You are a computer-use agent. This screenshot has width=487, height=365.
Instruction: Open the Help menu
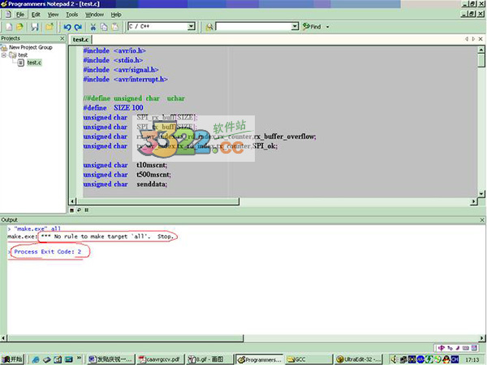tap(116, 15)
